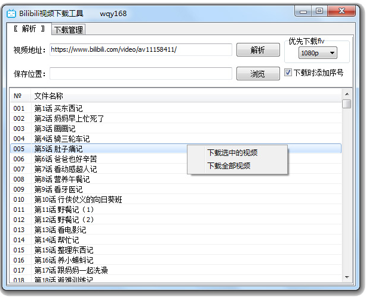Select row 第6话 爸爸也好辛苦
The image size is (366, 297).
(x=176, y=159)
